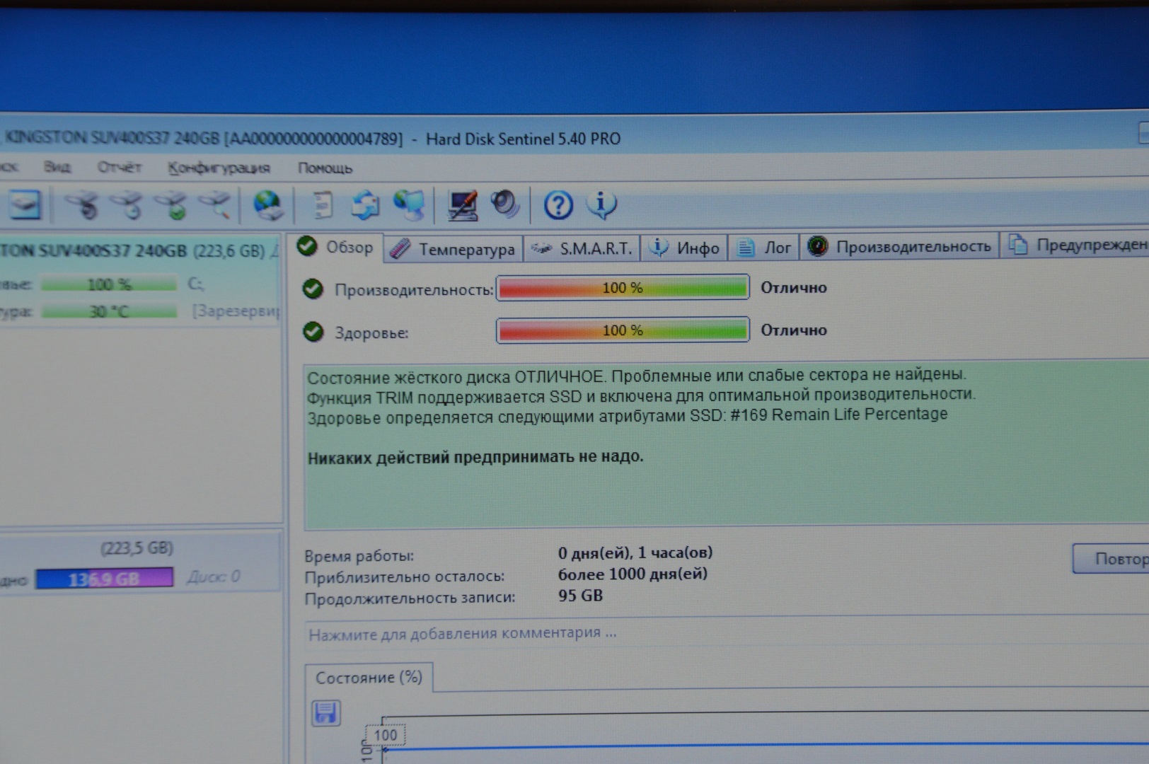Click the monitor with pen toolbar icon

(x=463, y=206)
